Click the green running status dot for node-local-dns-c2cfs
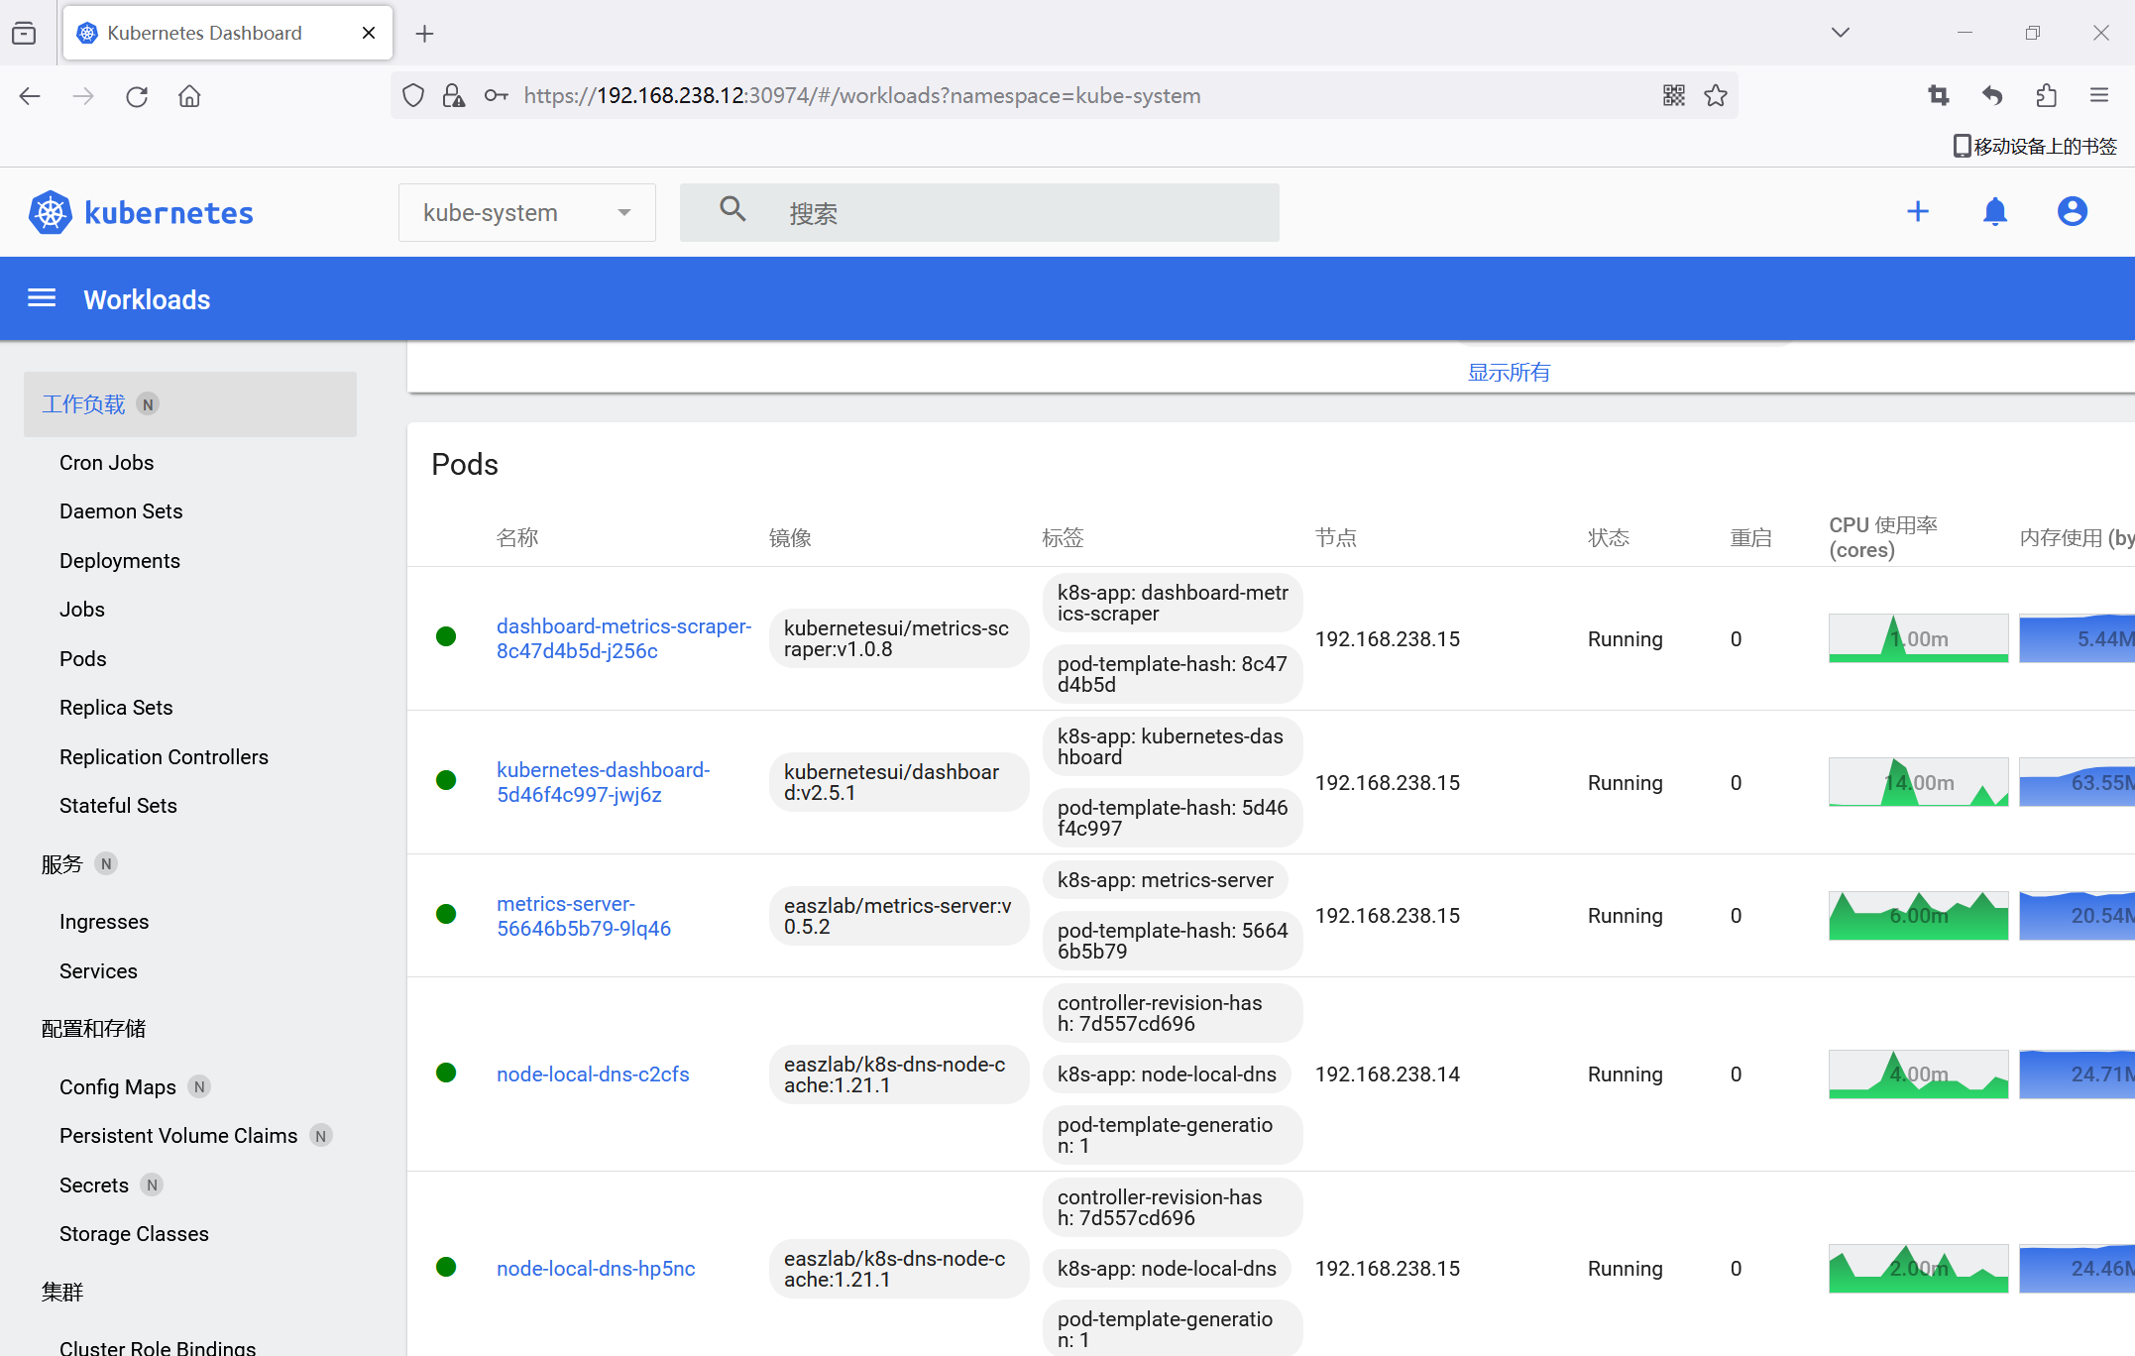Screen dimensions: 2135x1356 (445, 1073)
